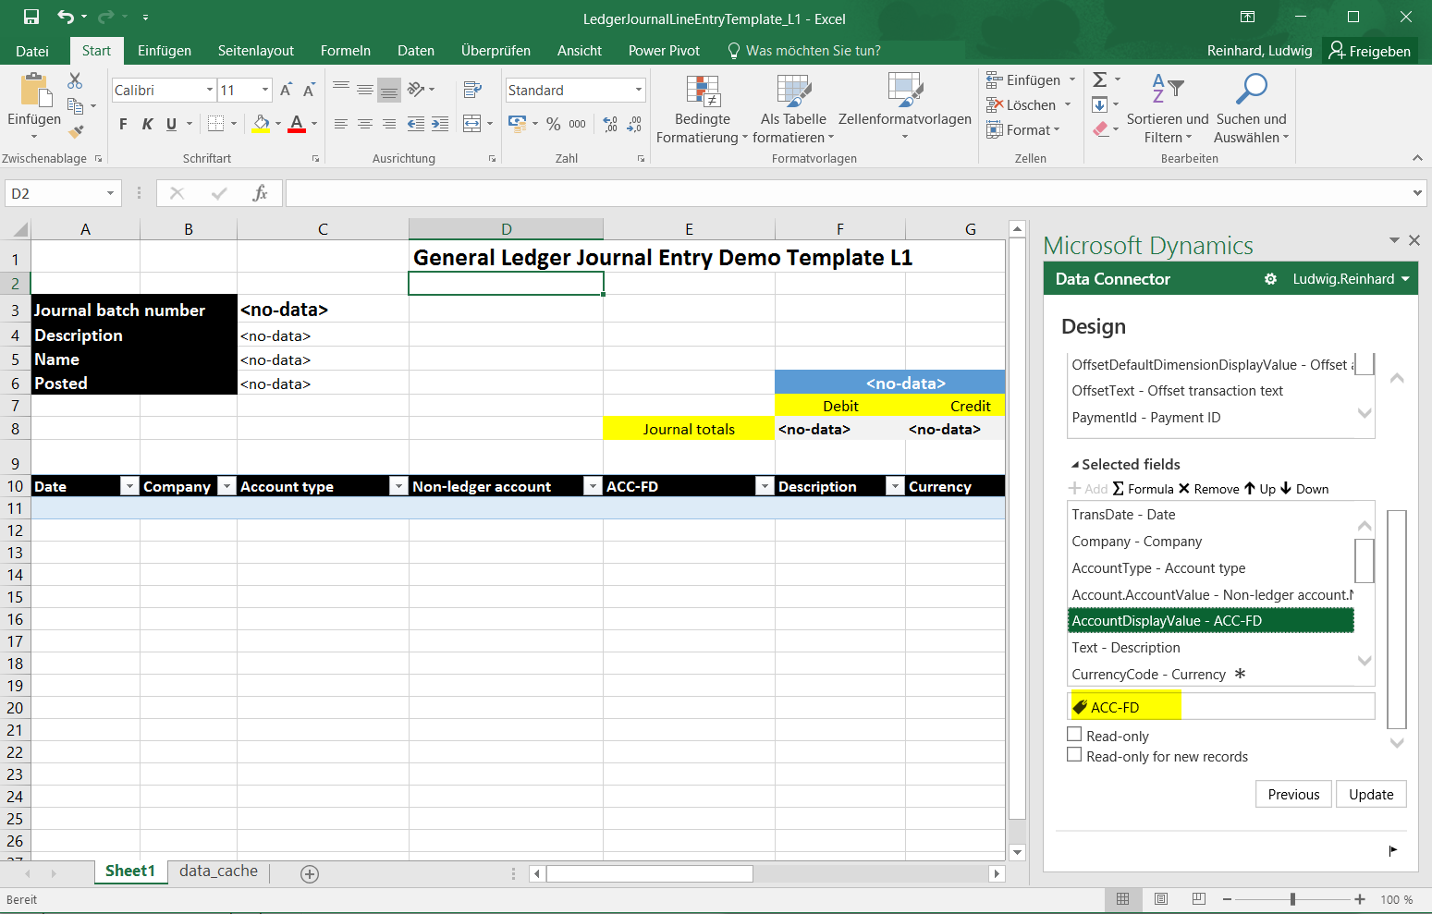The image size is (1432, 914).
Task: Click the Percent style icon
Action: 553,124
